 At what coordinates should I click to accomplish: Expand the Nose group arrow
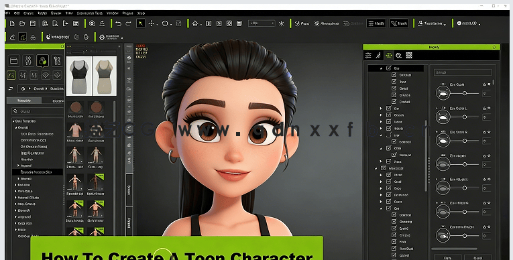(381, 122)
